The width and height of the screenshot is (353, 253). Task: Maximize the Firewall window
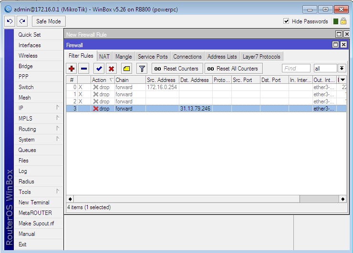click(x=335, y=44)
